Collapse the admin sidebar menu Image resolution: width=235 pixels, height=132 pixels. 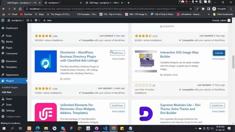pos(13,117)
